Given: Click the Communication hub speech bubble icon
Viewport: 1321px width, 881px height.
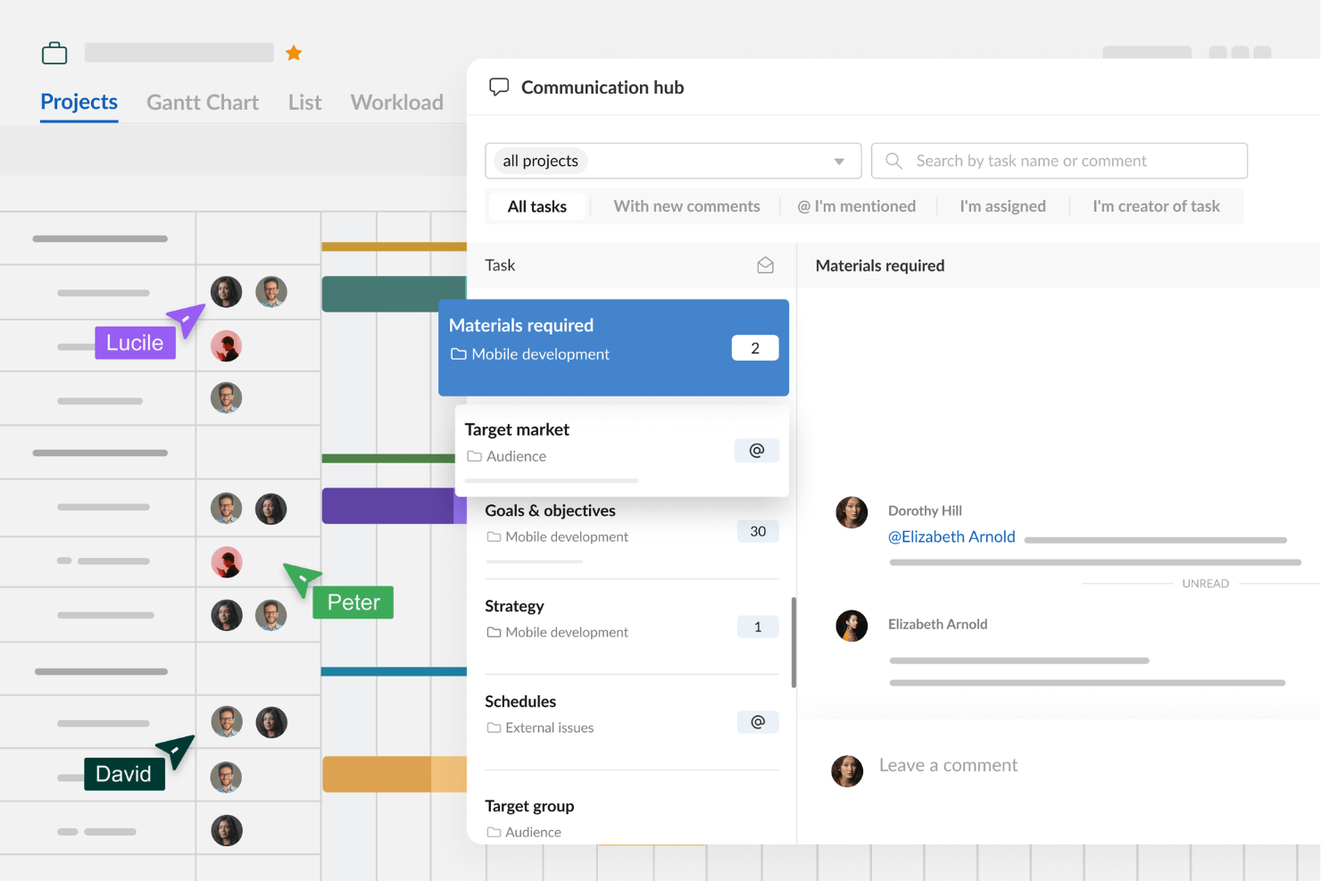Looking at the screenshot, I should 499,87.
